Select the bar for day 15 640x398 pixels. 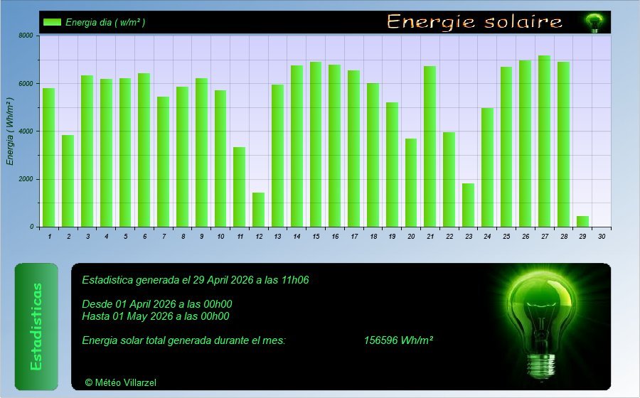coord(315,144)
